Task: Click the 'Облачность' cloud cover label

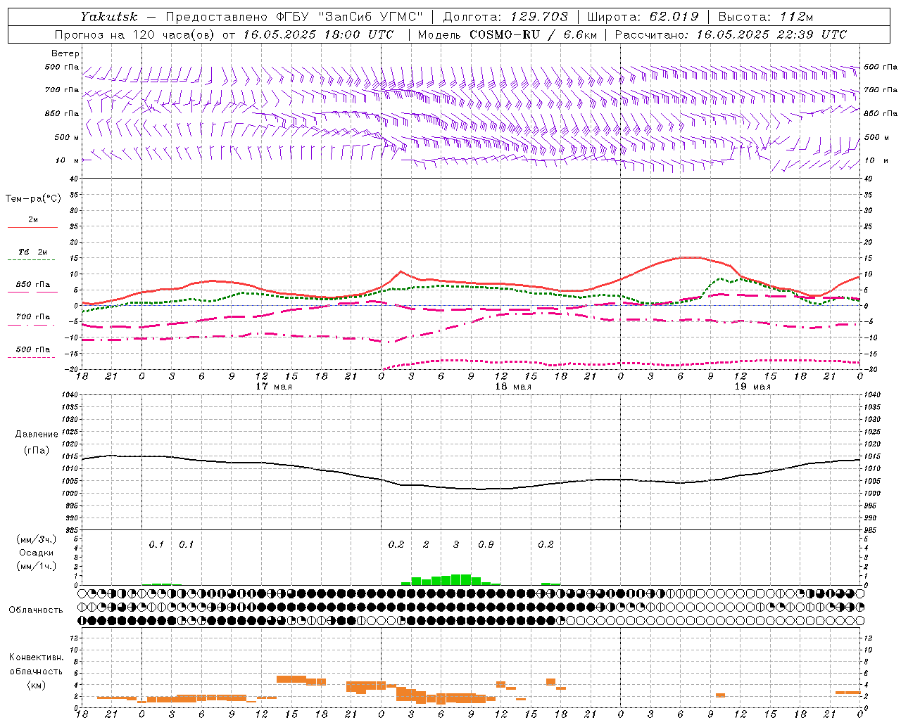Action: pos(36,610)
